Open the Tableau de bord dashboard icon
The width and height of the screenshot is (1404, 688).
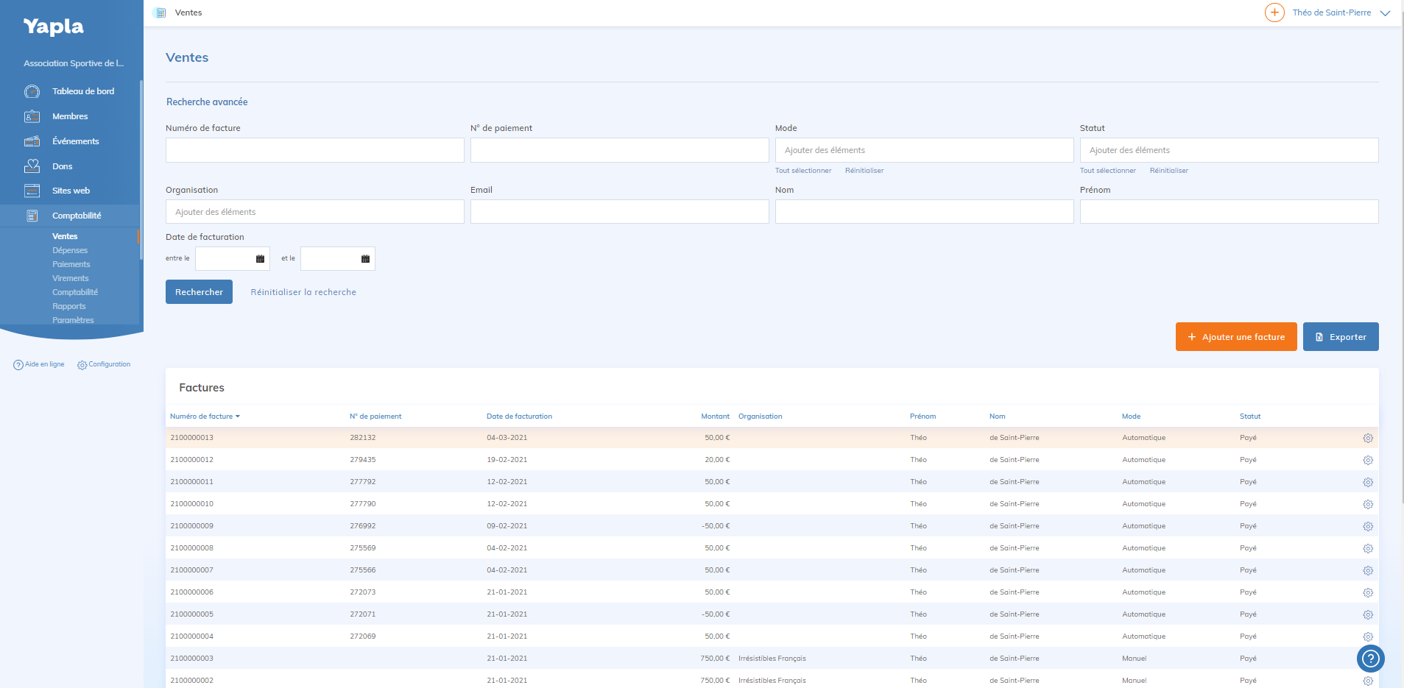(x=32, y=91)
